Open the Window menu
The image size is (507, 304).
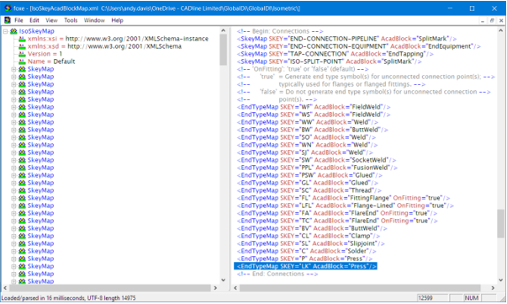pyautogui.click(x=94, y=20)
